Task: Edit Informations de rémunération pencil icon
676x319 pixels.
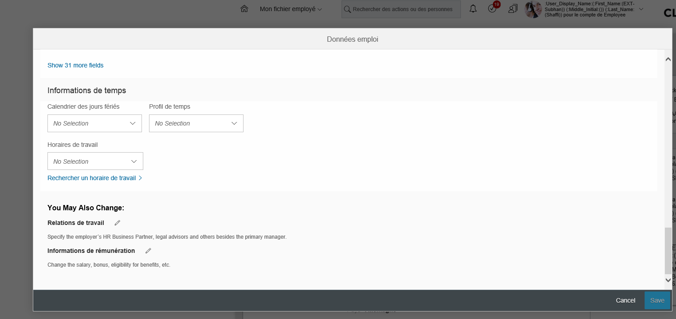Action: coord(148,251)
